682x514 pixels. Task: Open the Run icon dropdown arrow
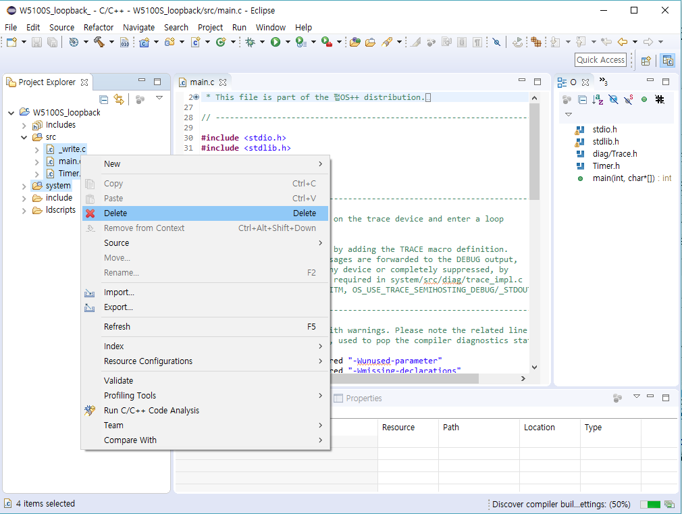288,43
